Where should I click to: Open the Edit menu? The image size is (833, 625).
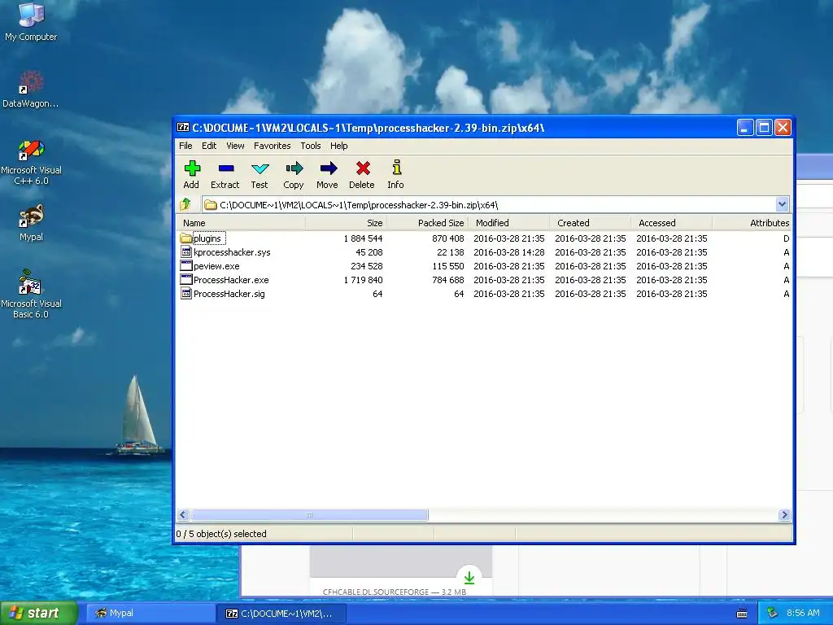[x=209, y=146]
